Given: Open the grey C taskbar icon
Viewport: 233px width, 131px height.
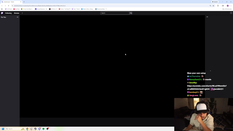Looking at the screenshot, I should [x=31, y=129].
